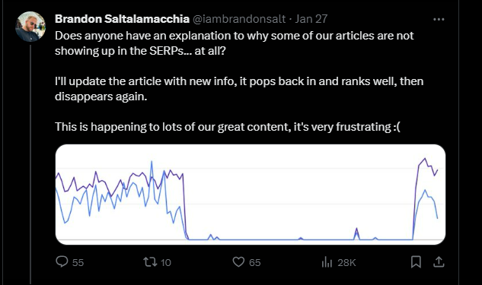Open view analytics bar chart icon
Image resolution: width=482 pixels, height=285 pixels.
(327, 262)
